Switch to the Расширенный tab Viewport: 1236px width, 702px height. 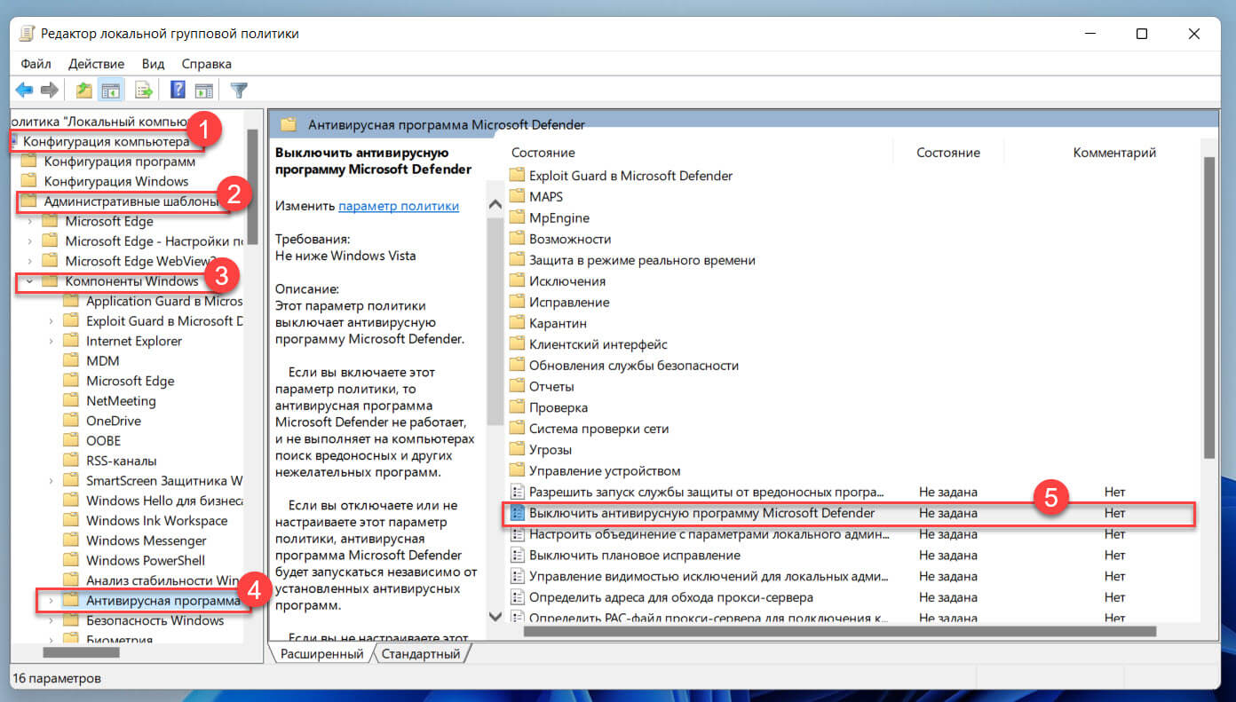(321, 654)
